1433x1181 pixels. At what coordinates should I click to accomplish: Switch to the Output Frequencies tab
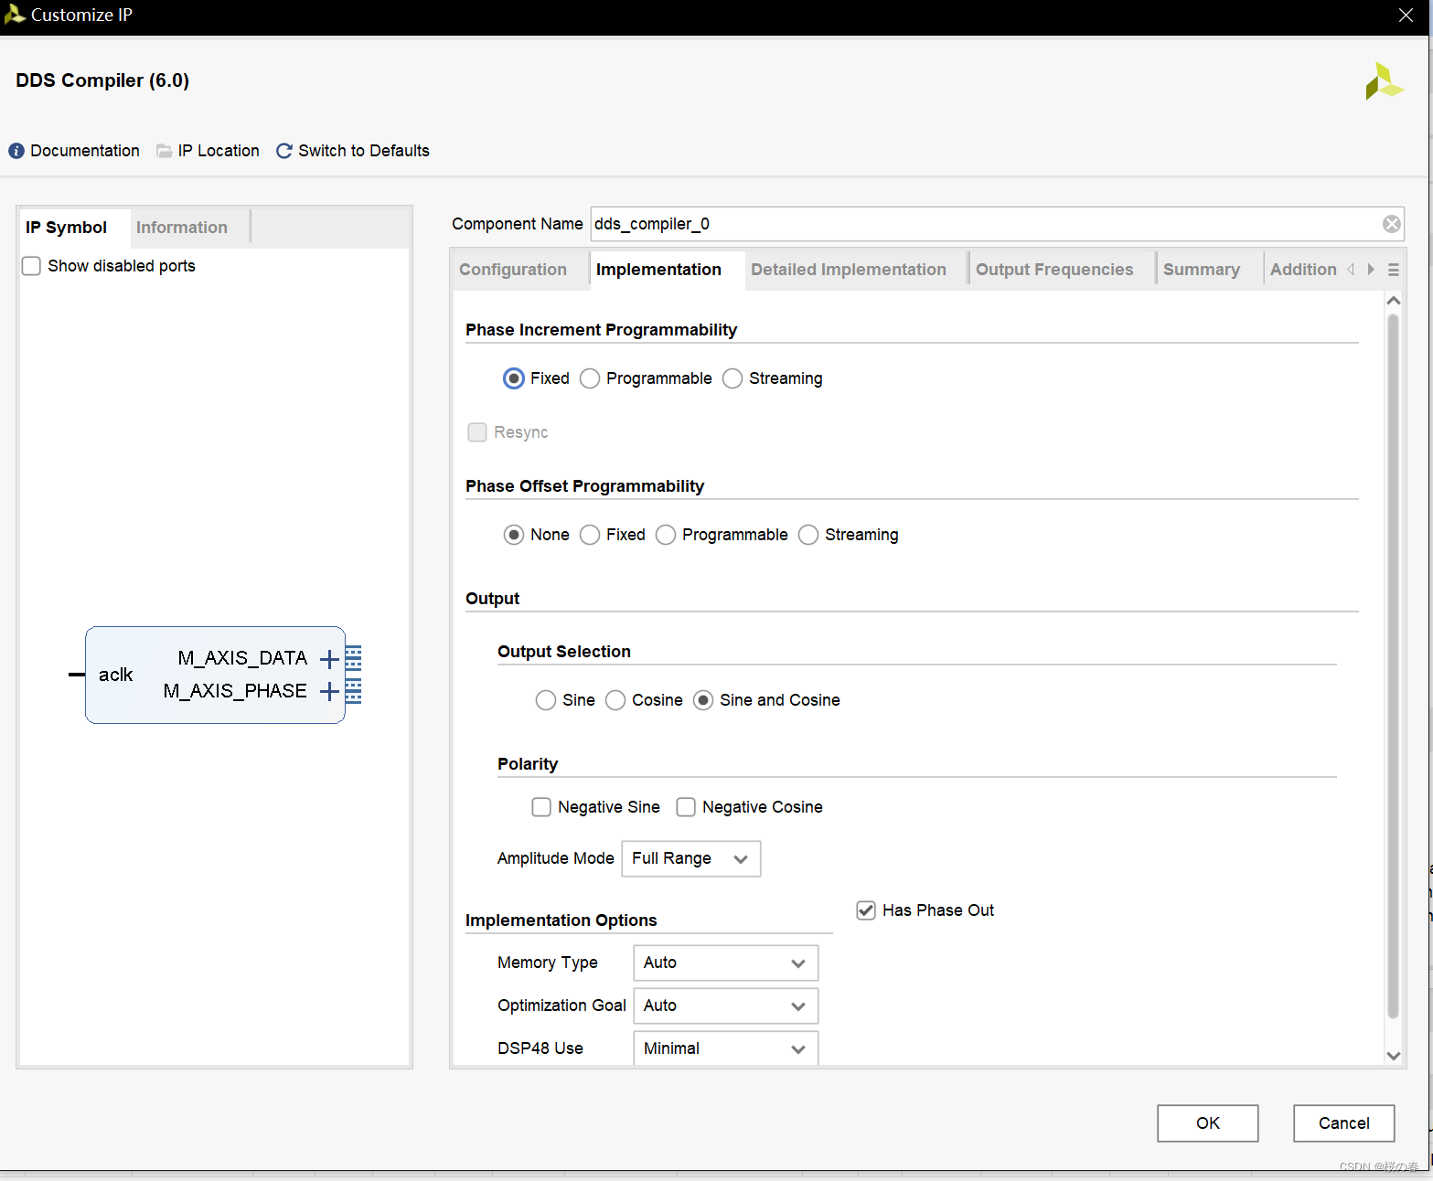pos(1054,270)
